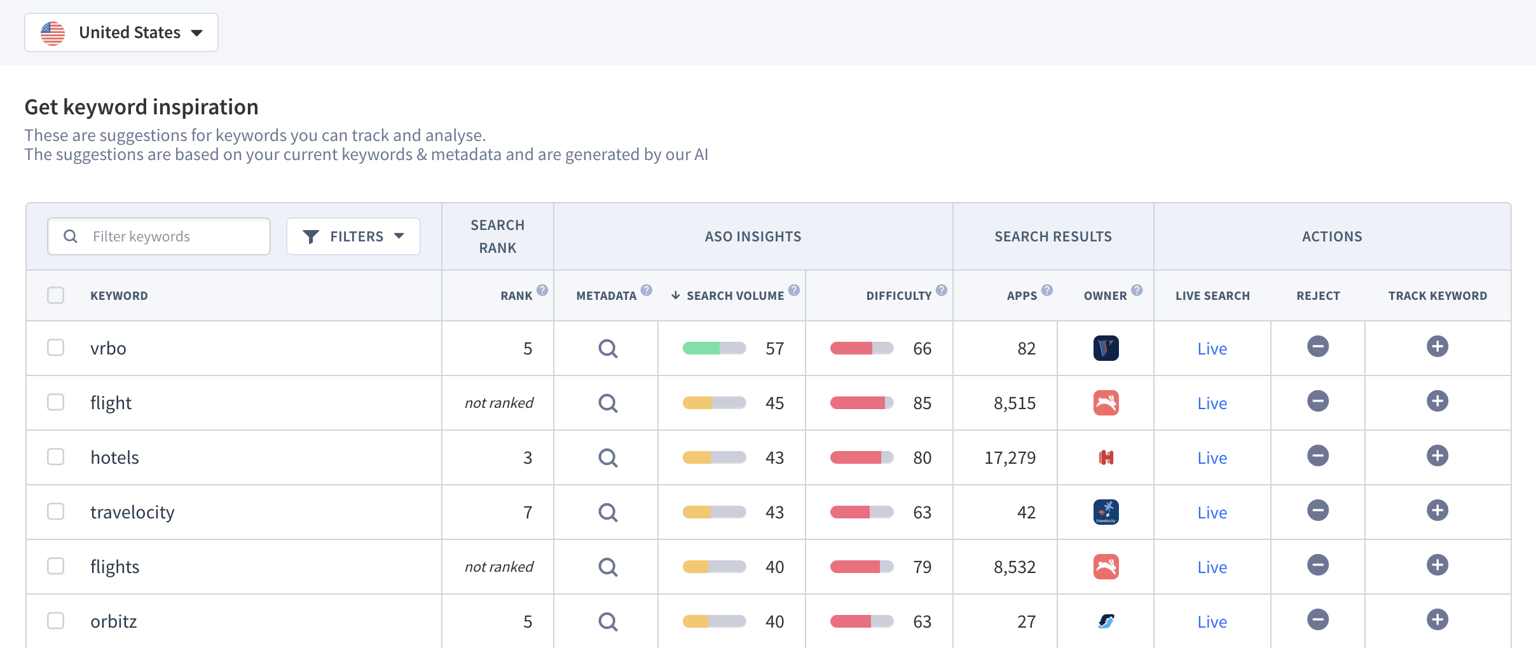1536x648 pixels.
Task: Sort by Difficulty column header
Action: pos(898,296)
